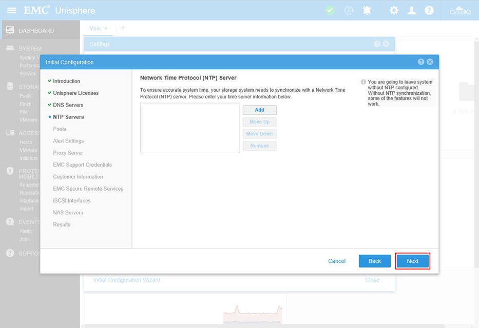This screenshot has width=479, height=328.
Task: Select the NTP Servers step
Action: 68,117
